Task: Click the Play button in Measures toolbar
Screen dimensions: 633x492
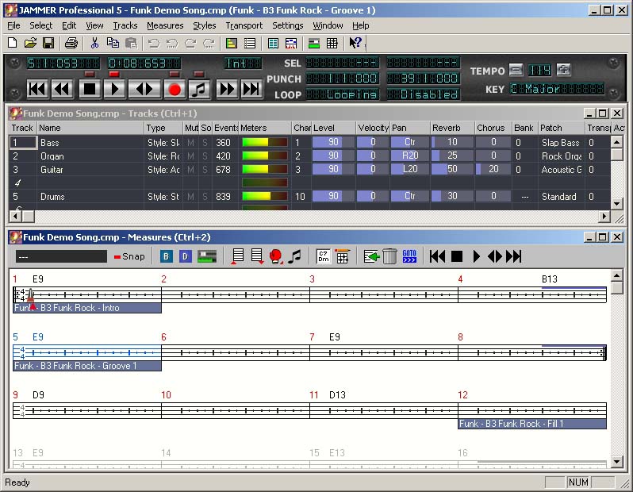Action: pos(477,256)
